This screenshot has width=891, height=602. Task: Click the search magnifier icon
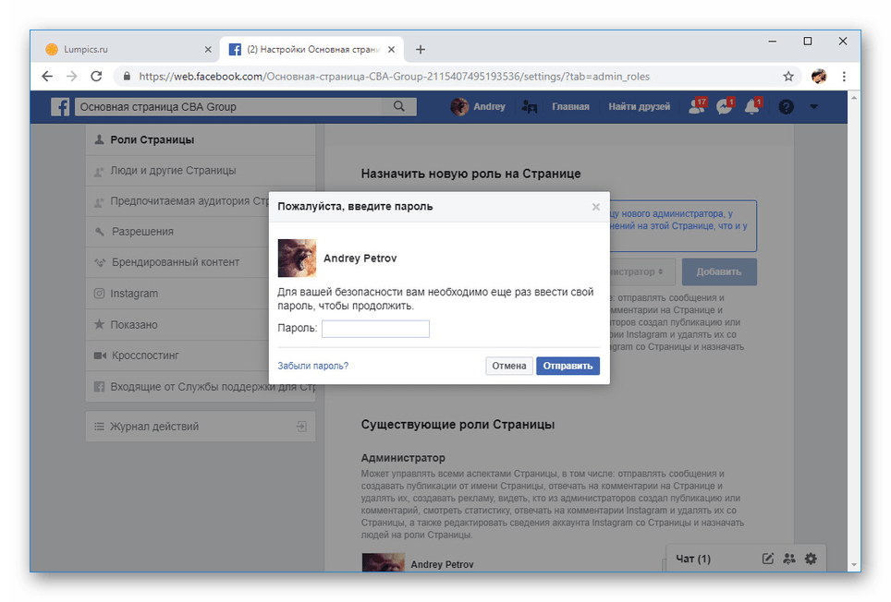398,107
